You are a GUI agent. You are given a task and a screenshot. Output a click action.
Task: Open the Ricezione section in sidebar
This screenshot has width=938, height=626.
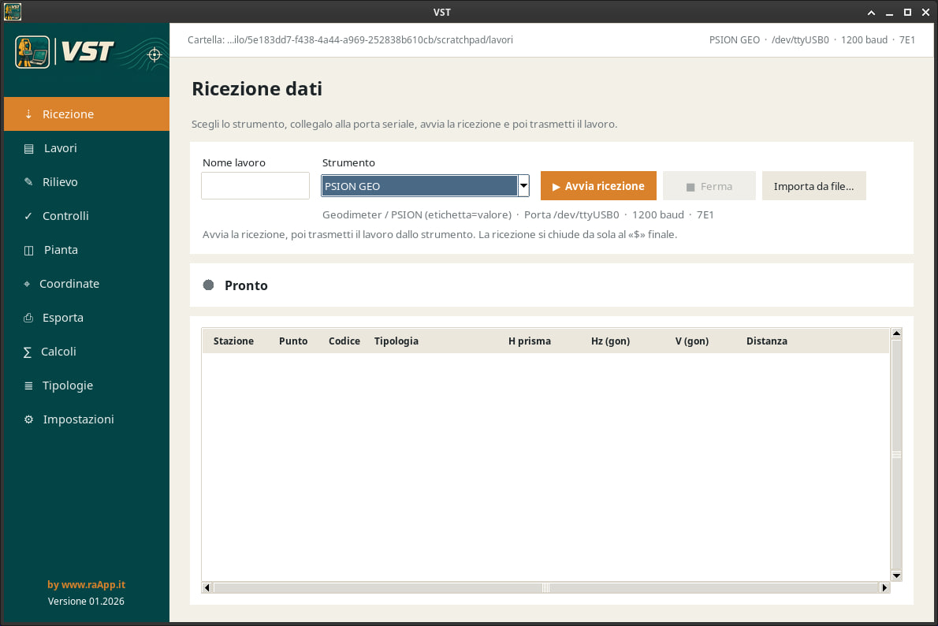click(87, 114)
